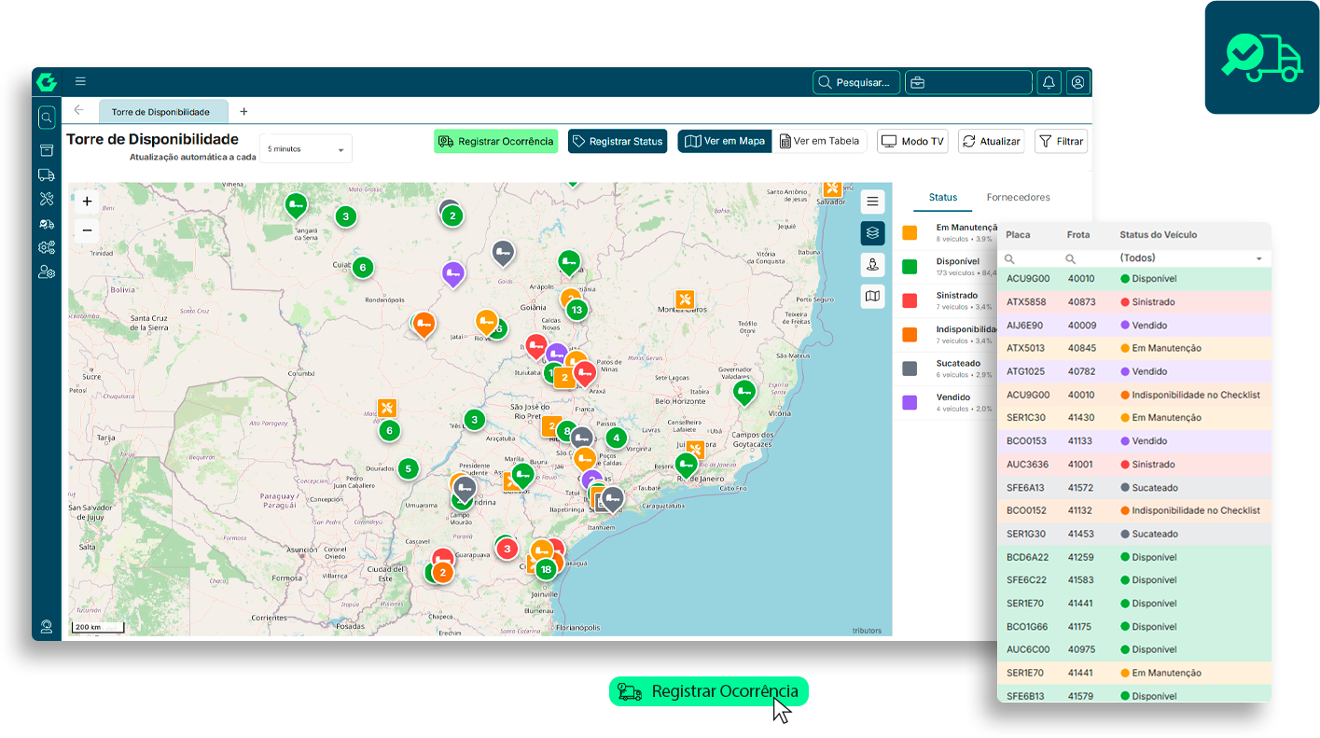Viewport: 1320px width, 738px height.
Task: Open the hamburger menu in the top bar
Action: point(80,82)
